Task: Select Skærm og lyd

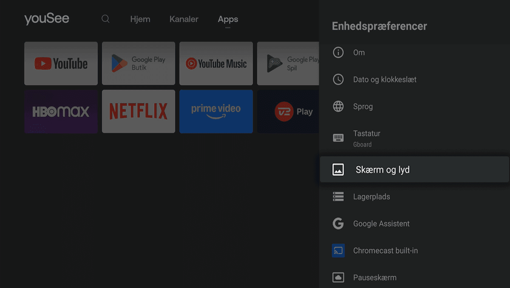Action: click(414, 169)
